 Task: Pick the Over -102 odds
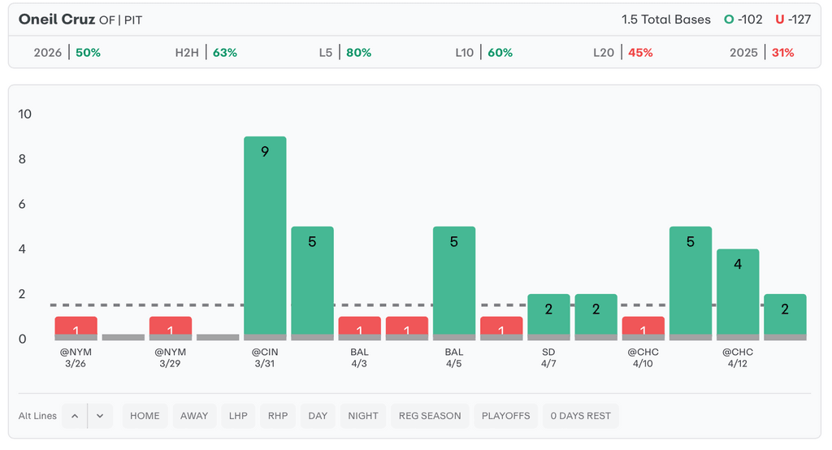[744, 19]
